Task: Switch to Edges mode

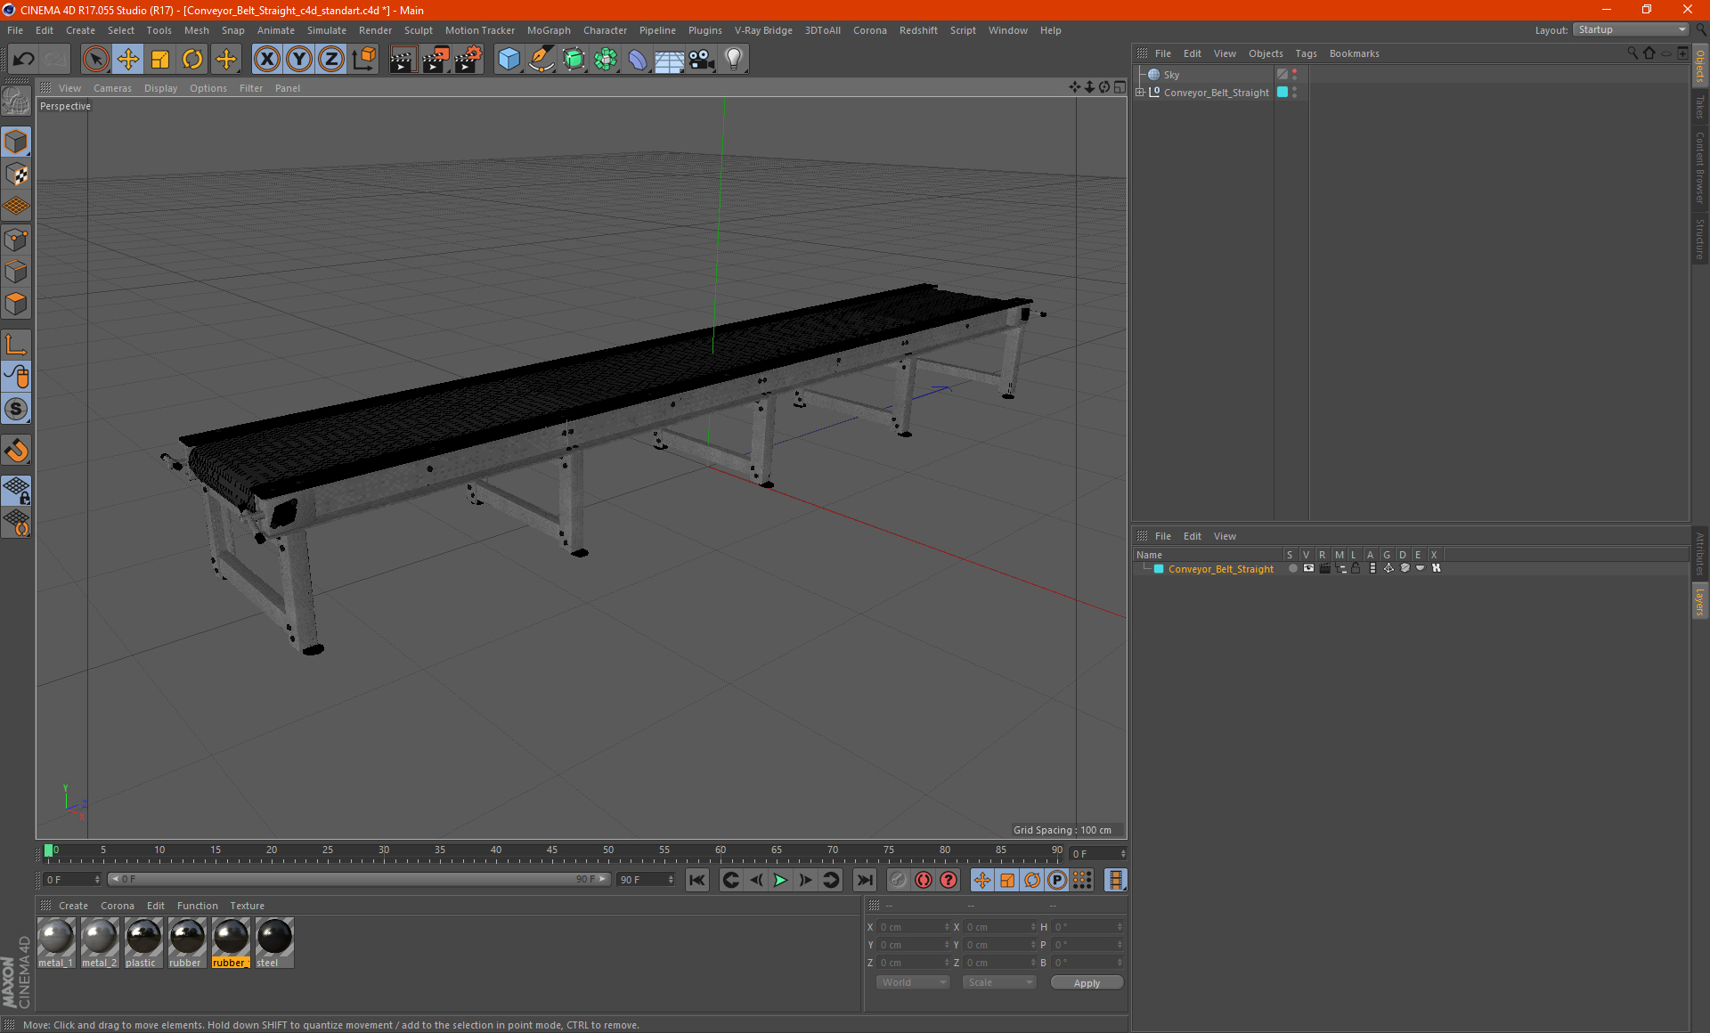Action: (16, 272)
